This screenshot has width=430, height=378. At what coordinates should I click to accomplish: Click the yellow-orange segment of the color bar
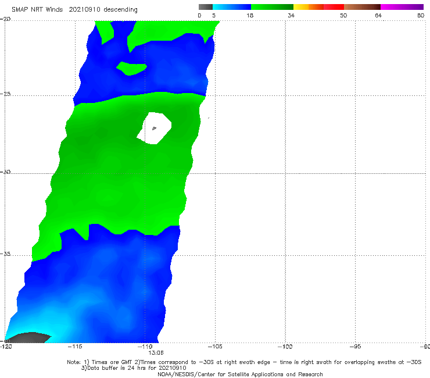tap(308, 7)
